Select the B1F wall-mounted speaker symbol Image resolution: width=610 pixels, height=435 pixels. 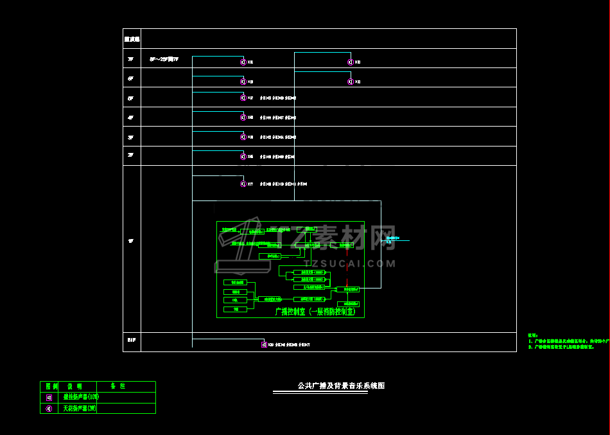coord(264,344)
